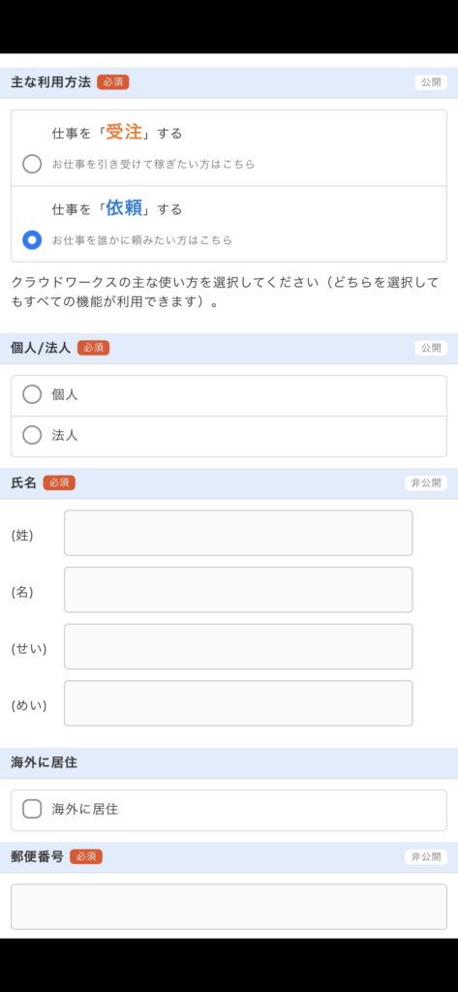Click 必須 badge next to 郵便番号
Screen dimensions: 458x992
(86, 857)
